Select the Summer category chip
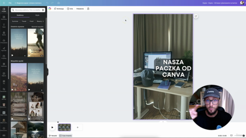This screenshot has width=246, height=138. [15, 21]
